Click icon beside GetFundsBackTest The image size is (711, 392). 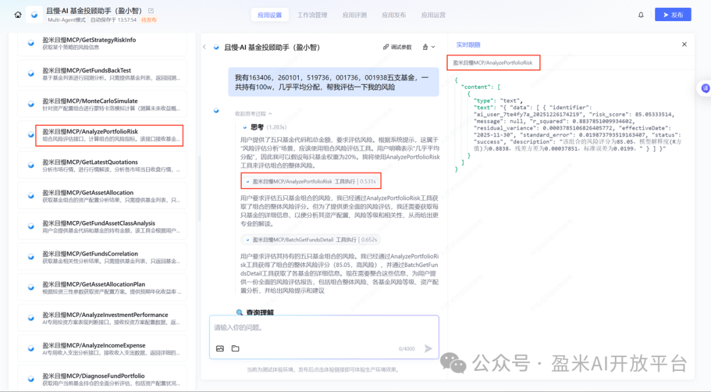[x=31, y=74]
